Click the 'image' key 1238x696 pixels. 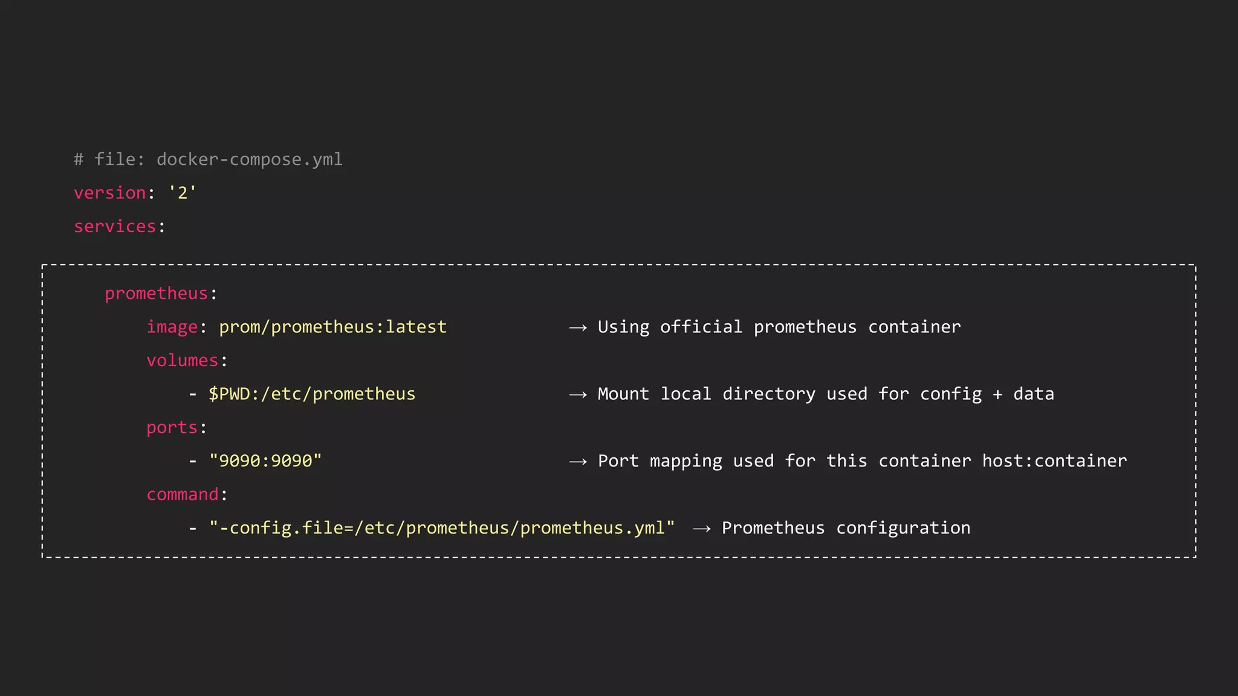click(x=172, y=327)
